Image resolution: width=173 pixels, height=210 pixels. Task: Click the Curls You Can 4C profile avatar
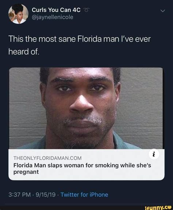tap(18, 14)
